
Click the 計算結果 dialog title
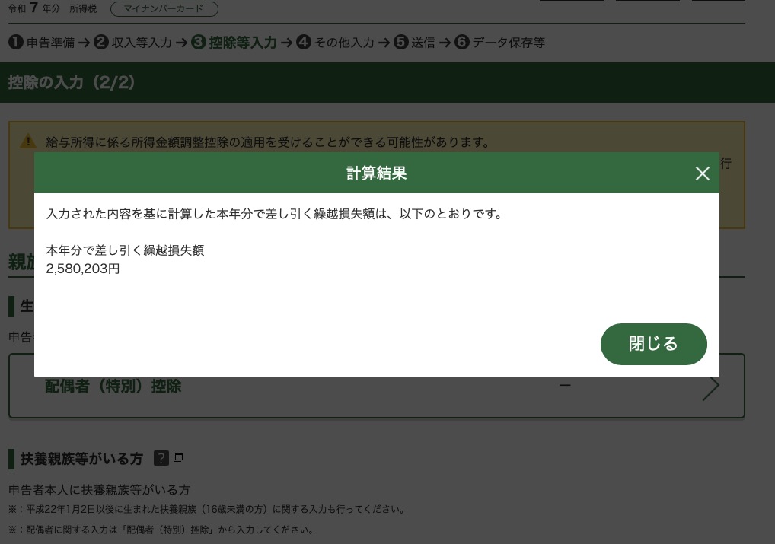click(376, 173)
